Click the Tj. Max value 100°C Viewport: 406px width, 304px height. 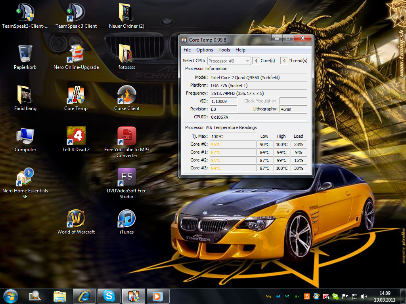click(x=233, y=137)
